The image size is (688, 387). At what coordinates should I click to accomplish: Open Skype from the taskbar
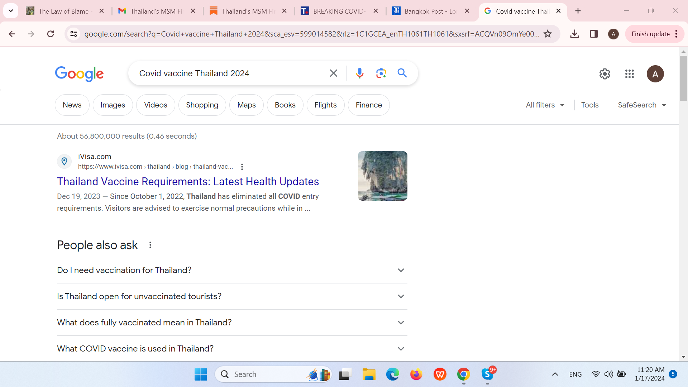pos(487,374)
